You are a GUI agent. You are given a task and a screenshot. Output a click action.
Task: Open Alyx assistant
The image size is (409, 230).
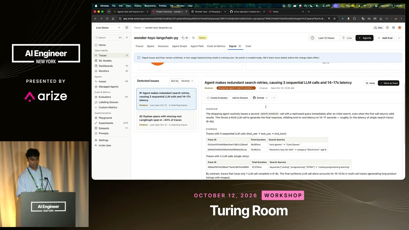point(378,28)
